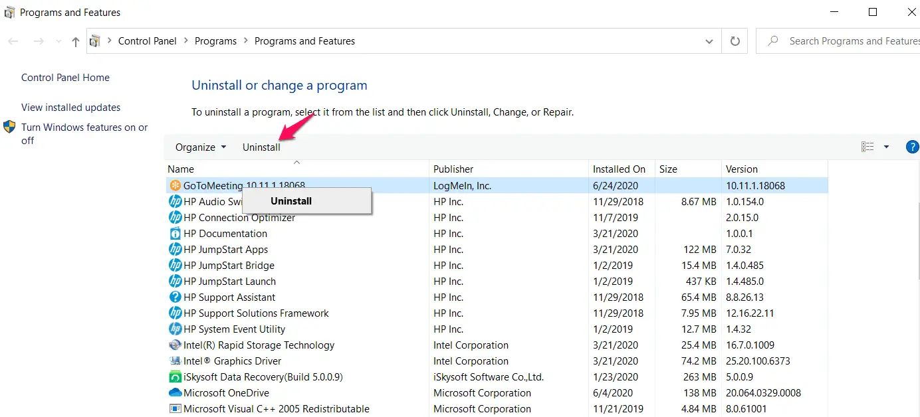
Task: Click the iSkysoft Data Recovery icon
Action: (x=175, y=376)
